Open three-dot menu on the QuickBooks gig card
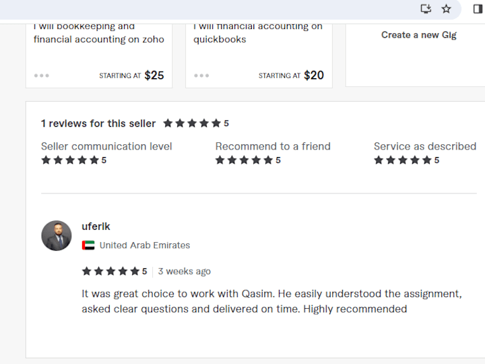485x364 pixels. pyautogui.click(x=201, y=75)
